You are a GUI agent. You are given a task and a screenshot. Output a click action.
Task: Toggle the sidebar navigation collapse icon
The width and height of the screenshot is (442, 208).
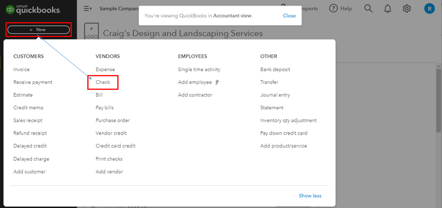click(x=87, y=8)
